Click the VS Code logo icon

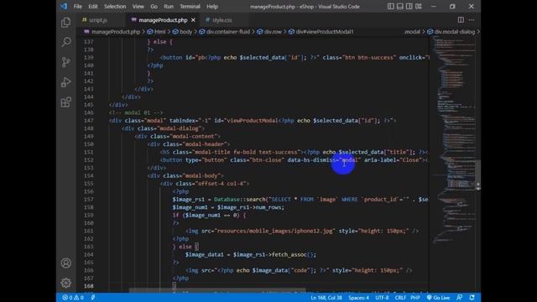tap(64, 6)
